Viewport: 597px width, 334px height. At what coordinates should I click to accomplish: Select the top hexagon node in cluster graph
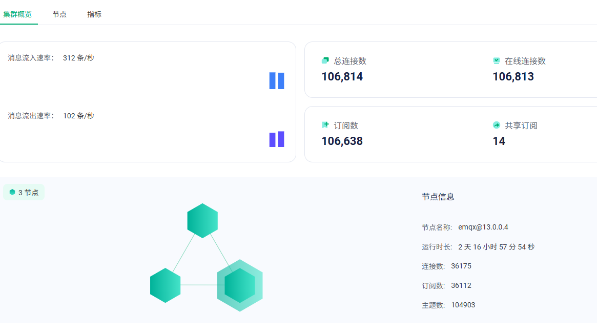click(x=202, y=221)
